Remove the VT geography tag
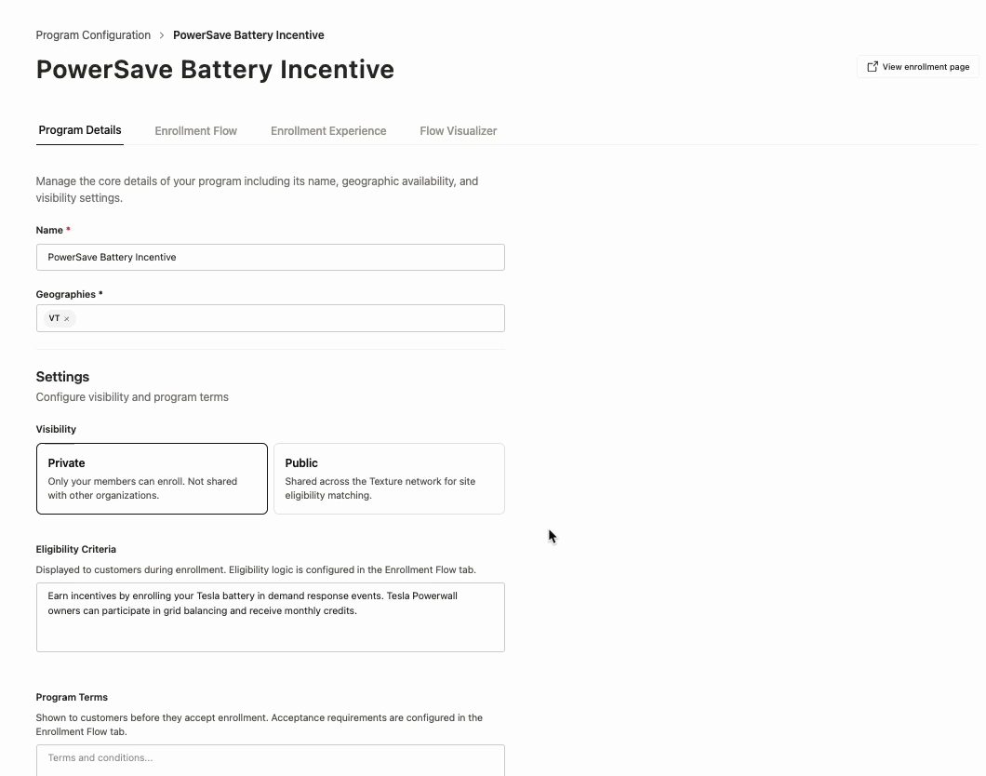The image size is (986, 776). (x=67, y=319)
